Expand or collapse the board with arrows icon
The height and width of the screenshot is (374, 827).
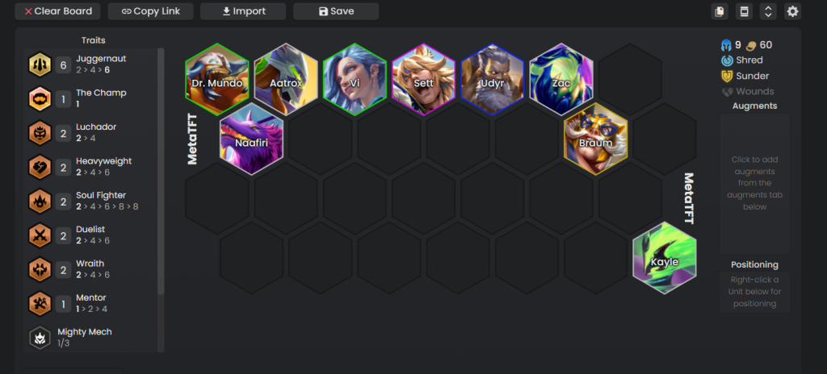tap(768, 11)
